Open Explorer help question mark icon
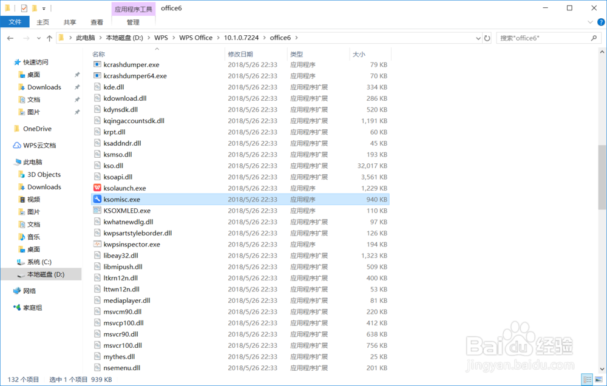Image resolution: width=607 pixels, height=386 pixels. point(601,22)
